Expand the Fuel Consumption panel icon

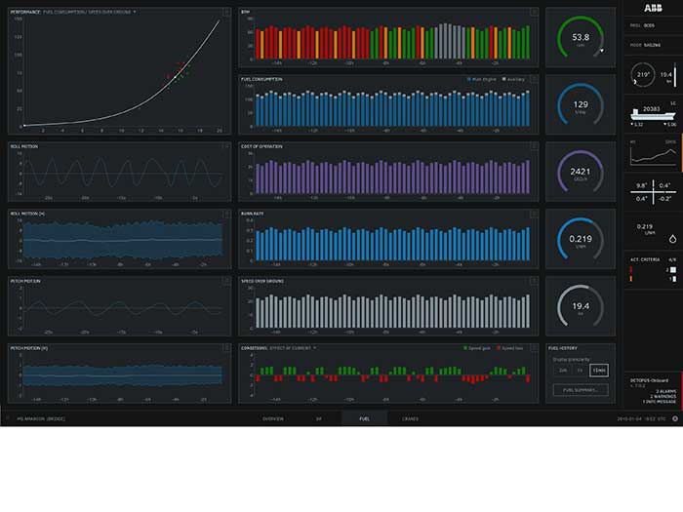(534, 79)
